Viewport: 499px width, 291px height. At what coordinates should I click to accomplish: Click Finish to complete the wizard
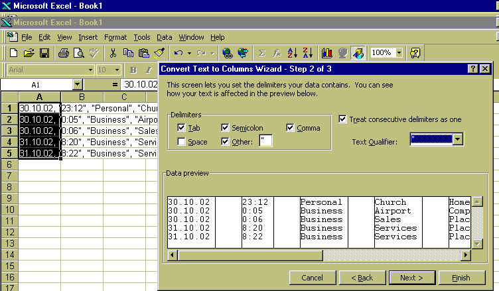[462, 278]
